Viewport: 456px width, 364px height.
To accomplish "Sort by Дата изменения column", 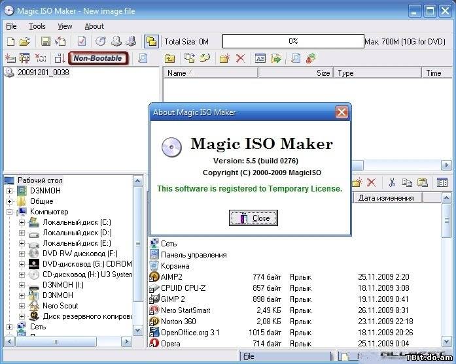I will click(388, 198).
